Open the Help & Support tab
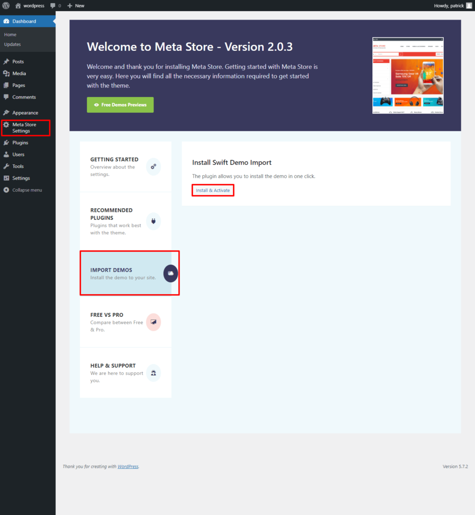475x515 pixels. tap(125, 373)
